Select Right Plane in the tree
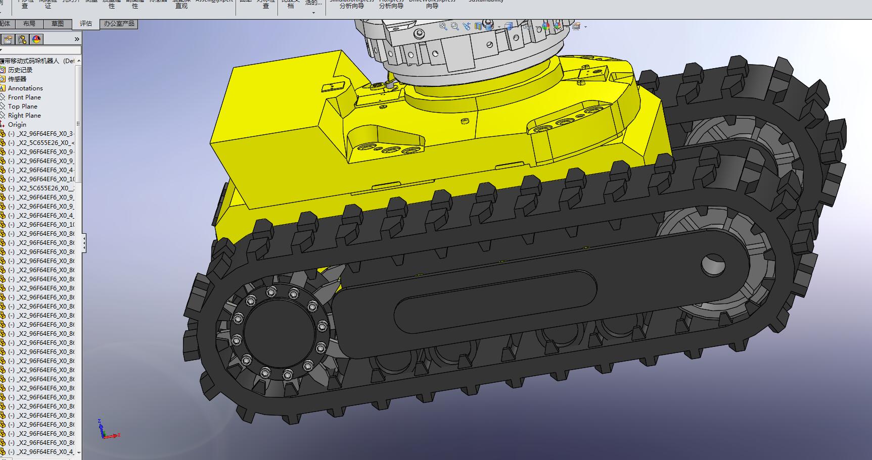The width and height of the screenshot is (872, 460). [x=24, y=115]
